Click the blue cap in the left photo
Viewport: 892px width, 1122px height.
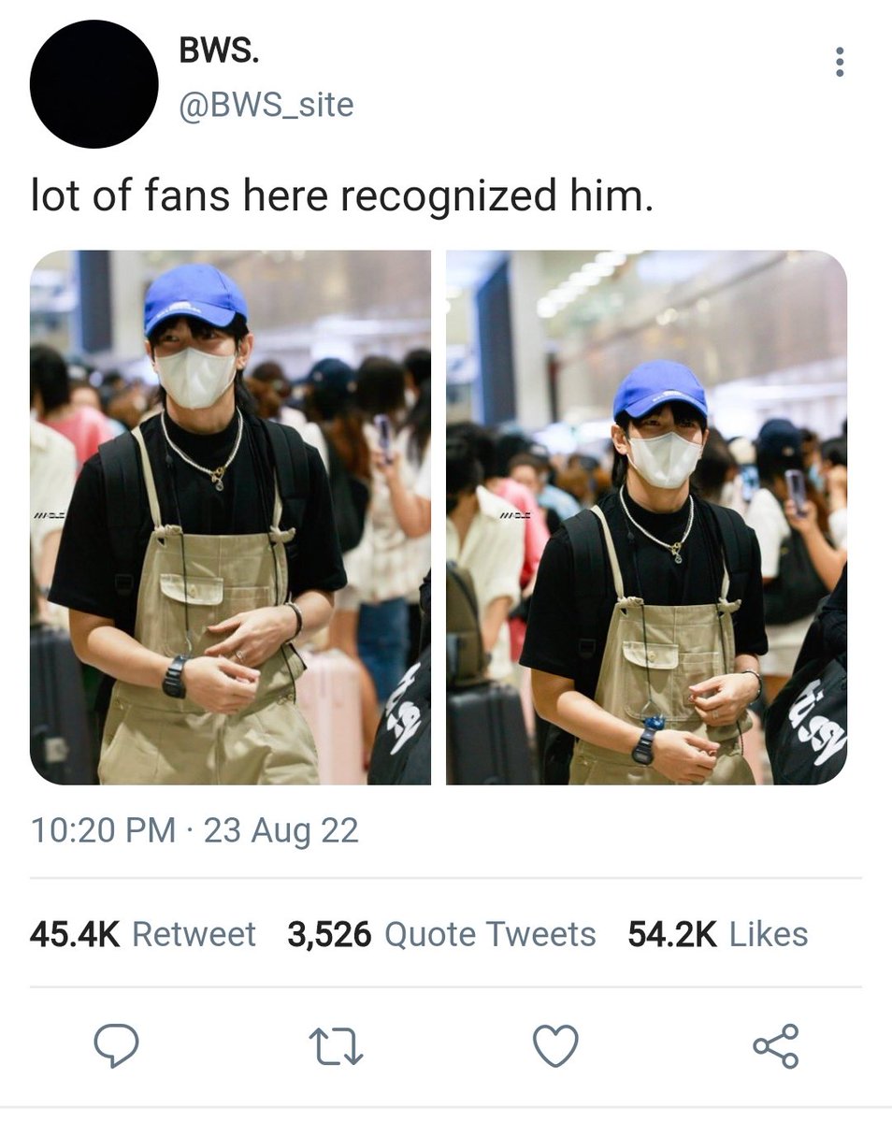pyautogui.click(x=195, y=297)
